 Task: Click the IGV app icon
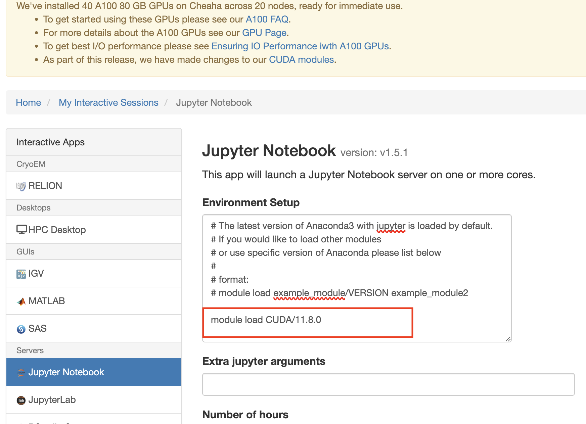(21, 274)
